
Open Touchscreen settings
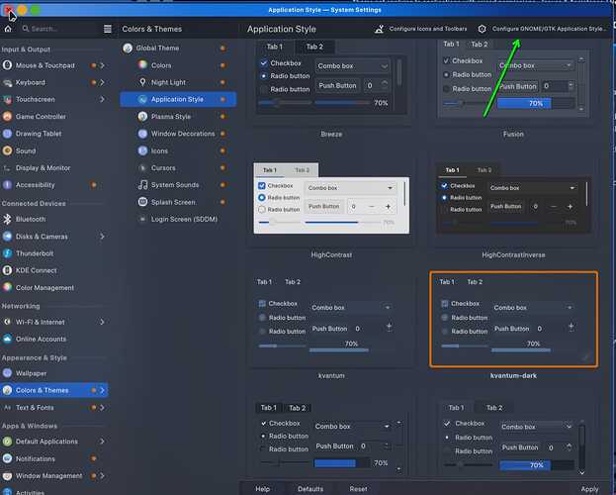(53, 100)
